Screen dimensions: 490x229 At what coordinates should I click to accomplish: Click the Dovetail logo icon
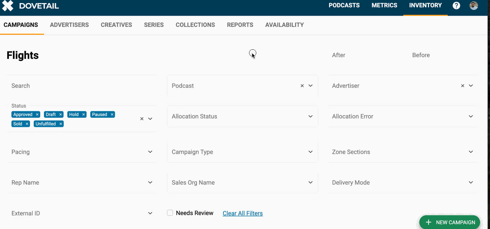click(x=7, y=6)
